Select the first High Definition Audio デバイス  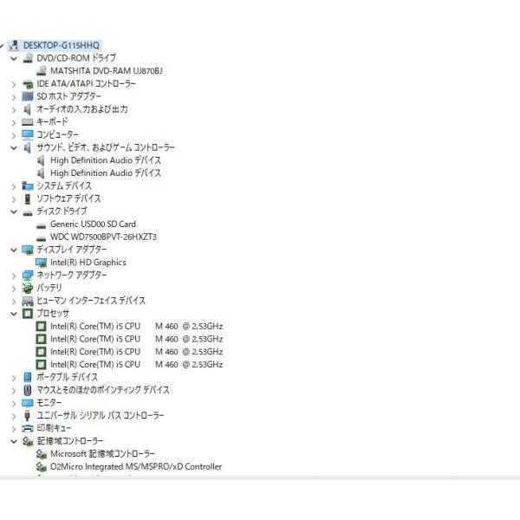106,160
